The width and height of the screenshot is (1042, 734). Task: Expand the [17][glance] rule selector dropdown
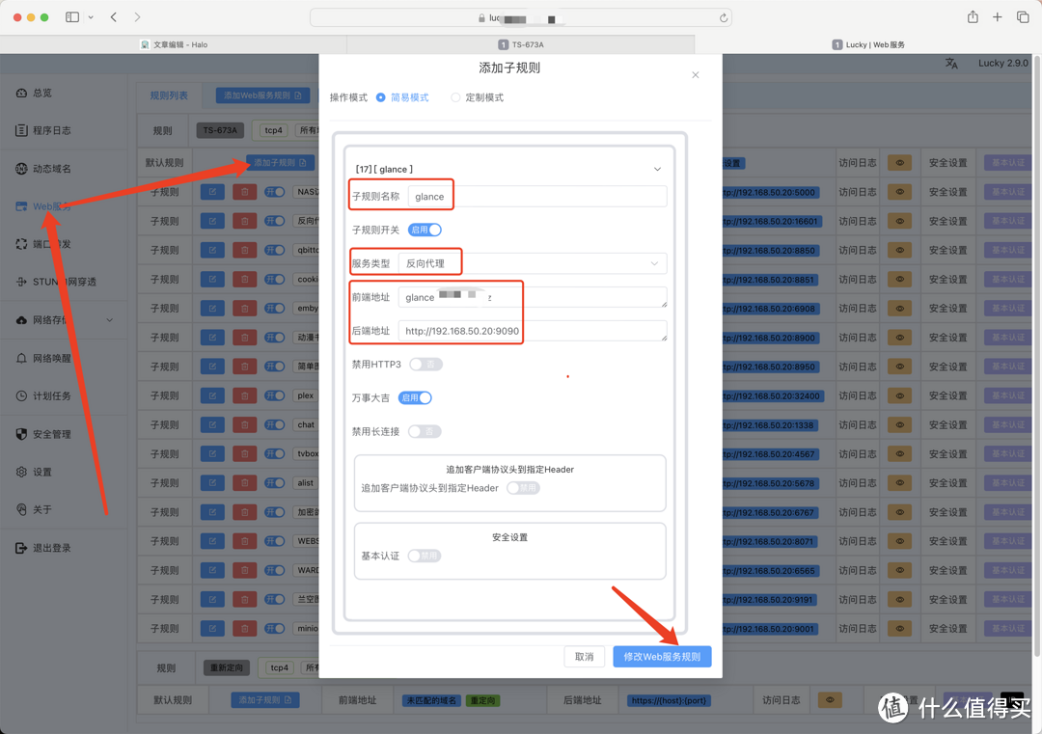pos(657,168)
